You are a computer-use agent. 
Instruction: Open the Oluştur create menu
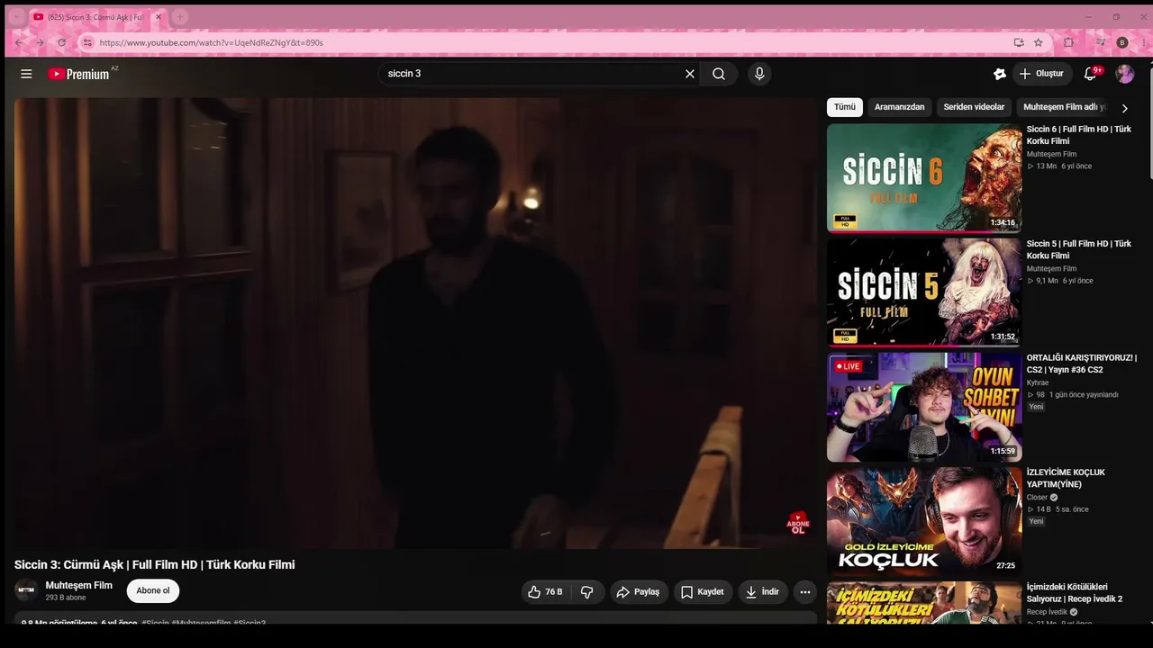(1041, 74)
